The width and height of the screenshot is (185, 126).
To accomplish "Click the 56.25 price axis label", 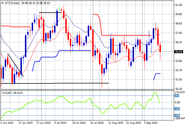I will coord(179,42).
